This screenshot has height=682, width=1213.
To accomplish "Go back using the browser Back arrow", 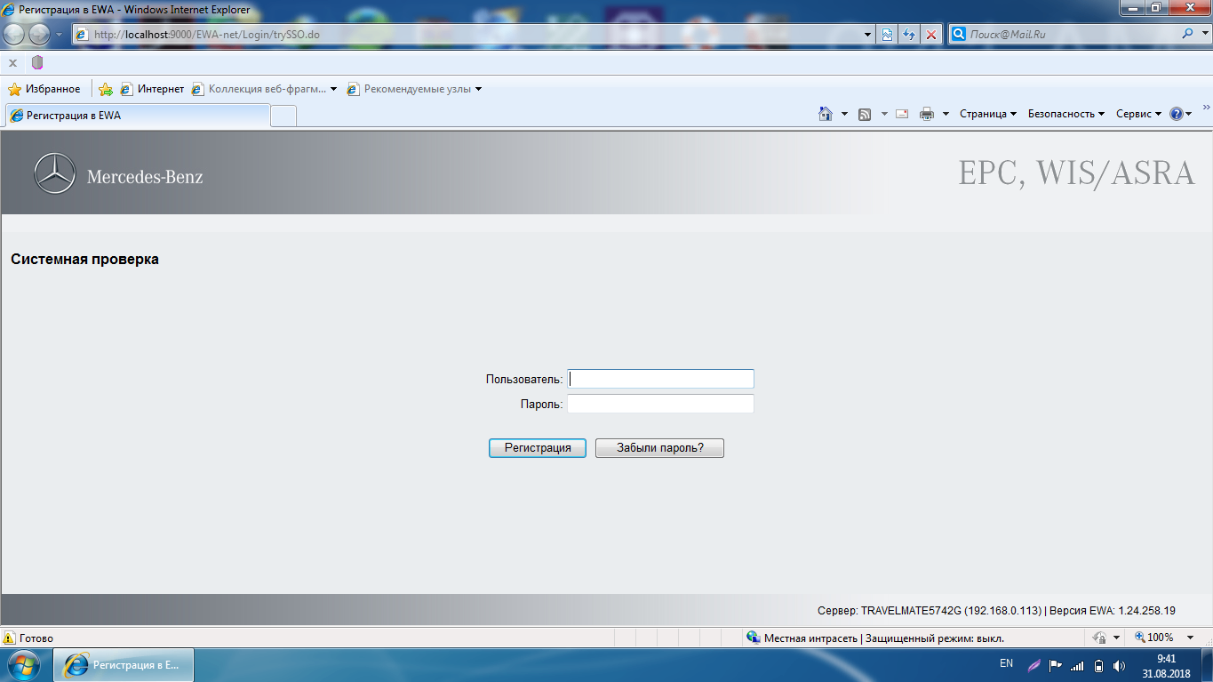I will 15,35.
